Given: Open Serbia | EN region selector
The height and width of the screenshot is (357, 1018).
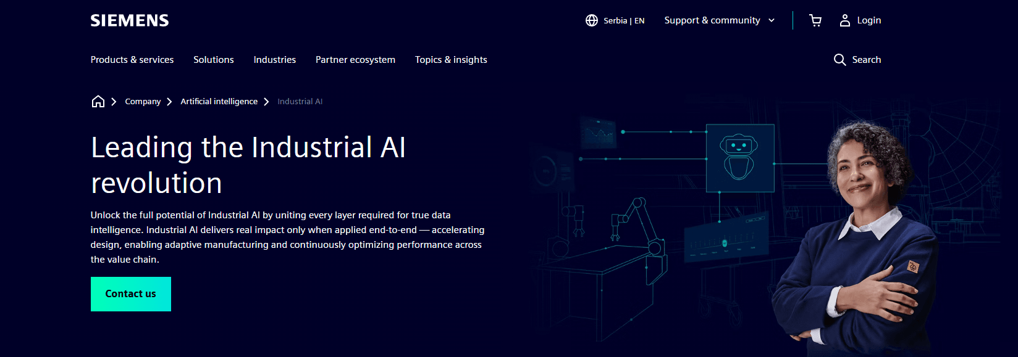Looking at the screenshot, I should tap(615, 20).
